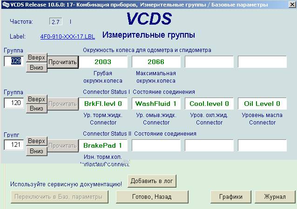This screenshot has width=297, height=209.
Task: Click Вверх button for group 029
Action: click(37, 57)
